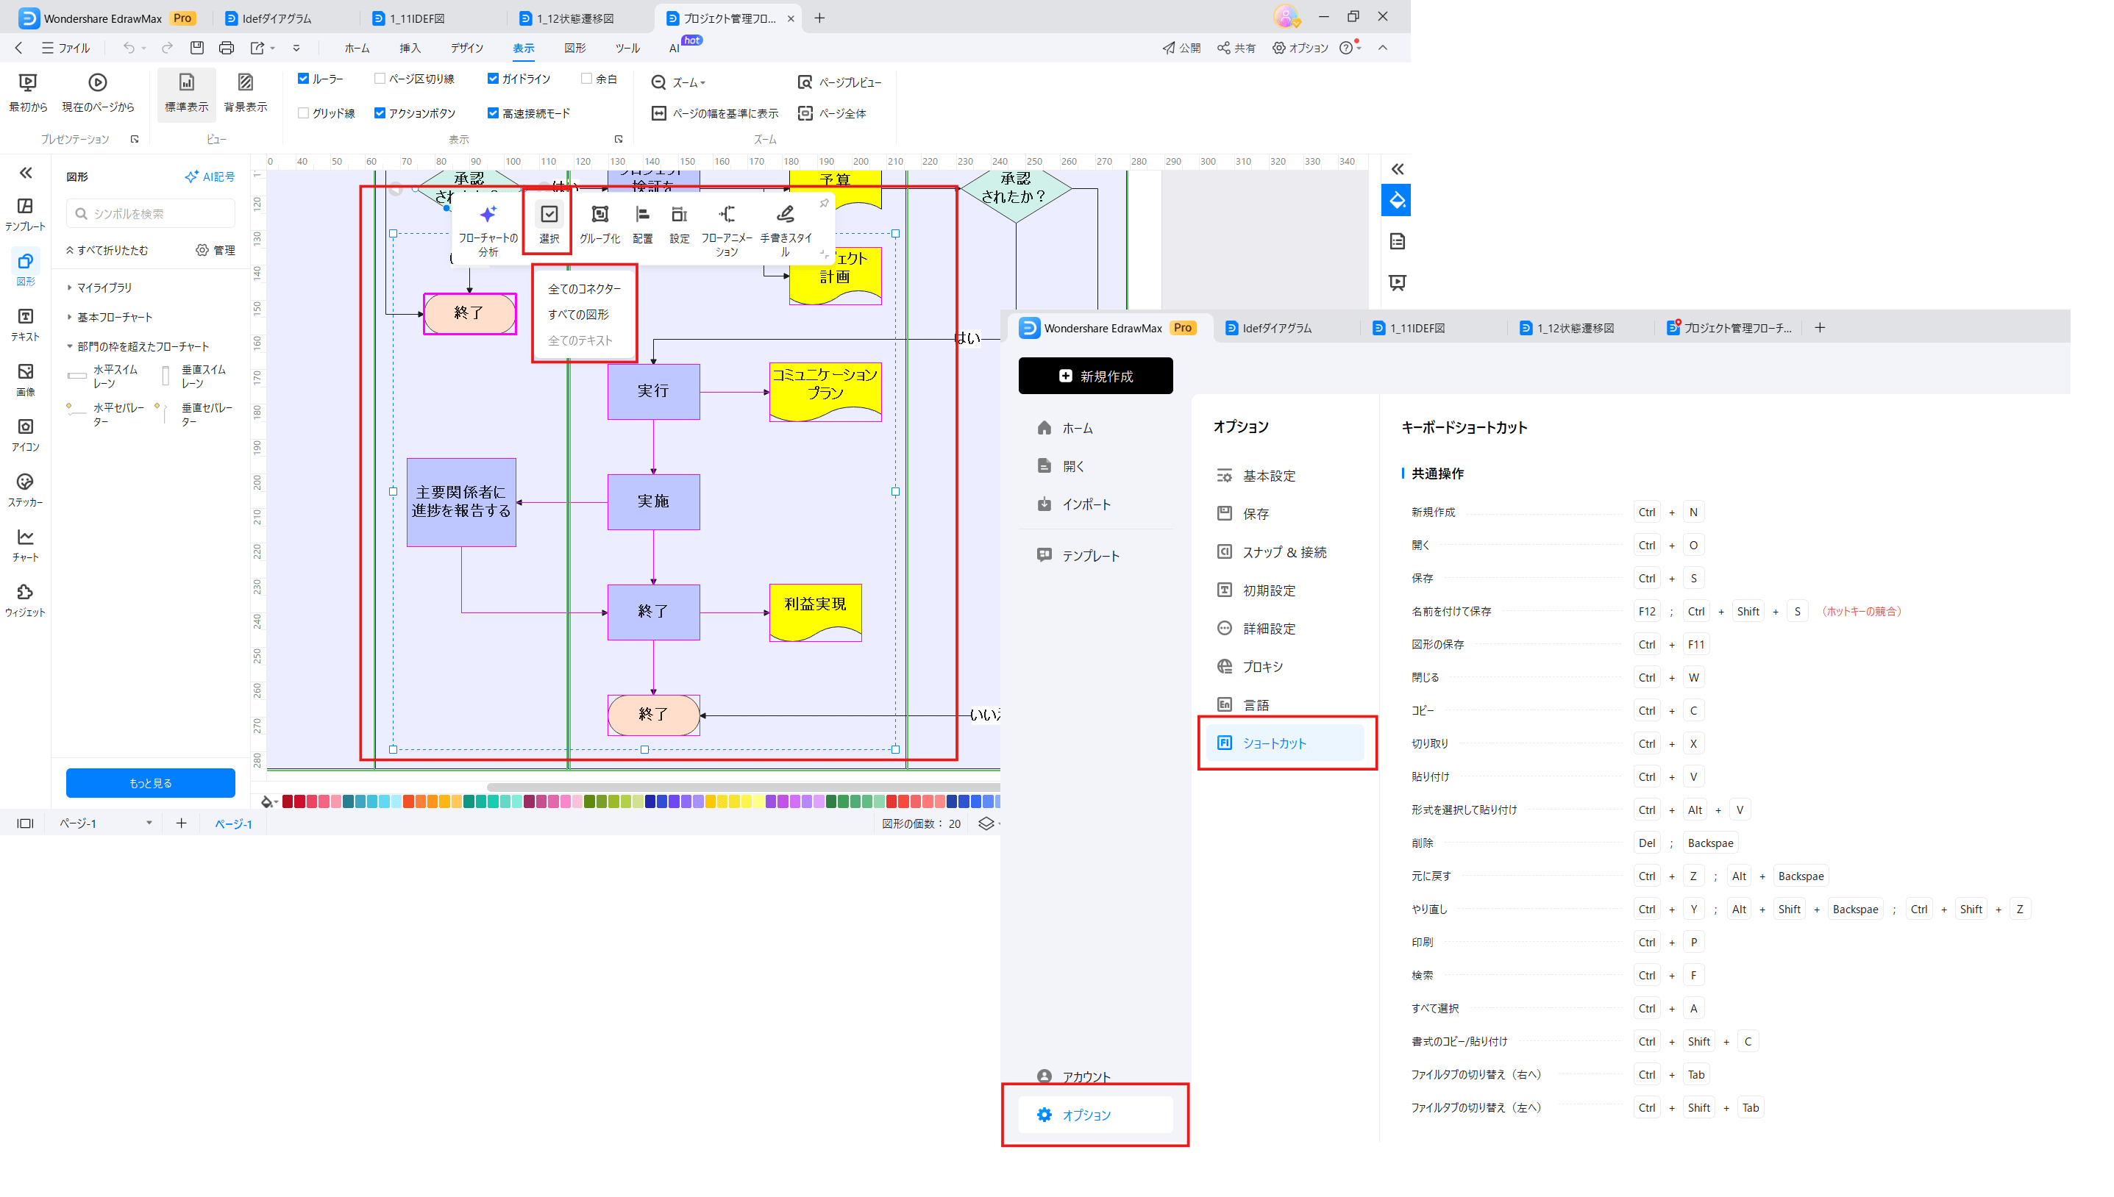Click handwriting style icon in floating toolbar
Viewport: 2114px width, 1197px height.
click(x=786, y=215)
